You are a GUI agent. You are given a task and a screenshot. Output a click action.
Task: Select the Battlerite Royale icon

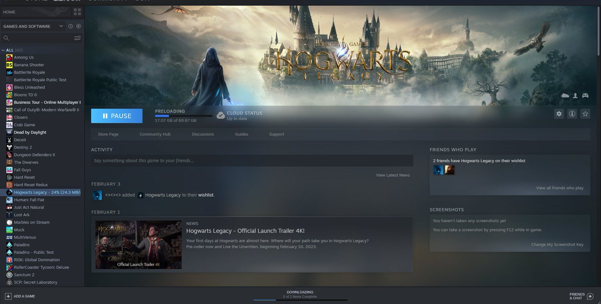9,72
